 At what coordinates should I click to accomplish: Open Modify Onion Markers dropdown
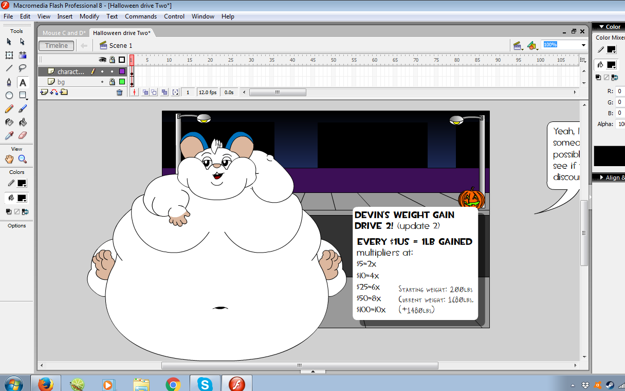click(x=176, y=93)
